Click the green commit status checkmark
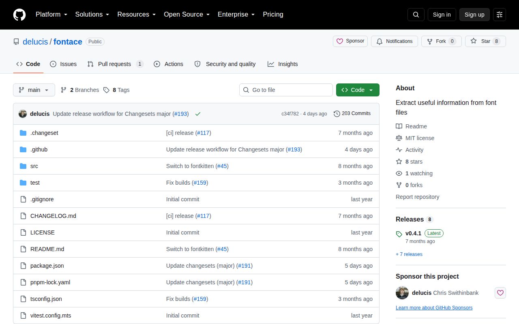Viewport: 519px width, 324px height. [x=198, y=114]
